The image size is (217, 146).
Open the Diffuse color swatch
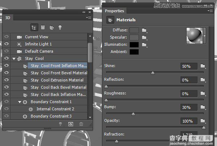click(x=134, y=30)
